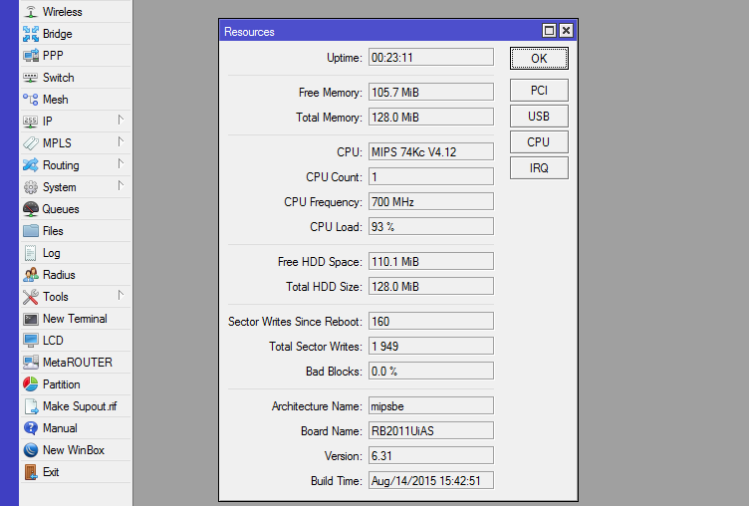Expand the MPLS submenu arrow
The width and height of the screenshot is (749, 506).
pyautogui.click(x=120, y=142)
